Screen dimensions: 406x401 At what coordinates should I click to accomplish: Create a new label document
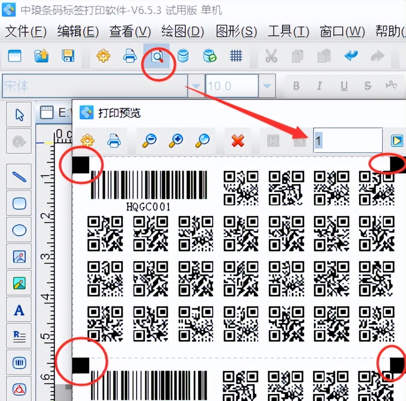pos(15,56)
